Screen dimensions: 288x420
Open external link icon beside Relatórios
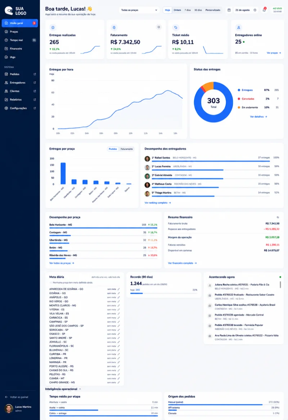click(x=35, y=100)
